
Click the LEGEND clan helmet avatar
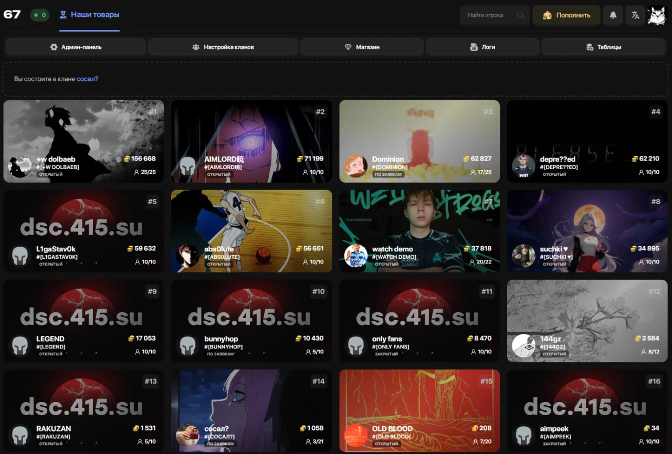[x=20, y=346]
